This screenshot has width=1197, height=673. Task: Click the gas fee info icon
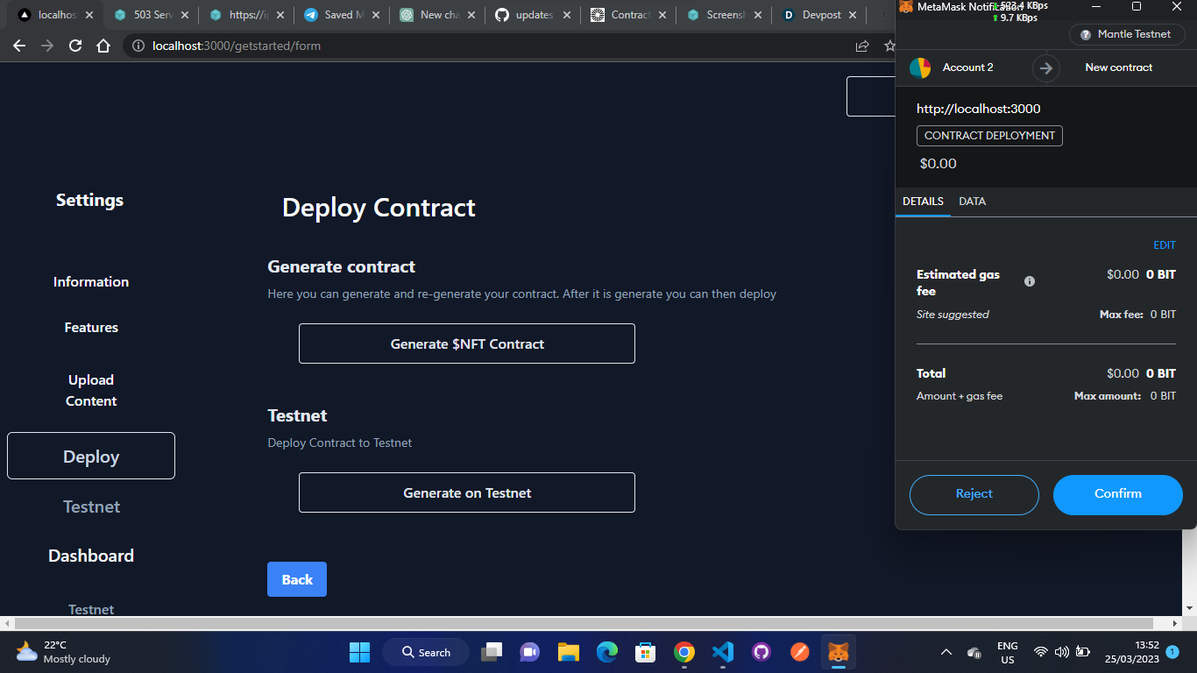click(x=1029, y=280)
